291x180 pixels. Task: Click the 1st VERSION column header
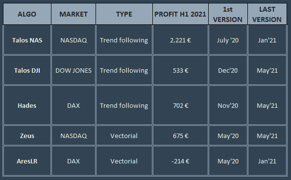pos(228,14)
